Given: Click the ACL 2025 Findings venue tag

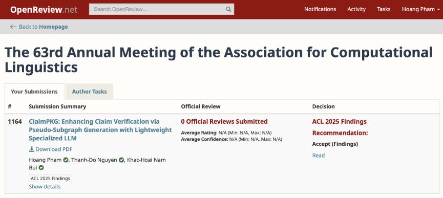Looking at the screenshot, I should (51, 179).
